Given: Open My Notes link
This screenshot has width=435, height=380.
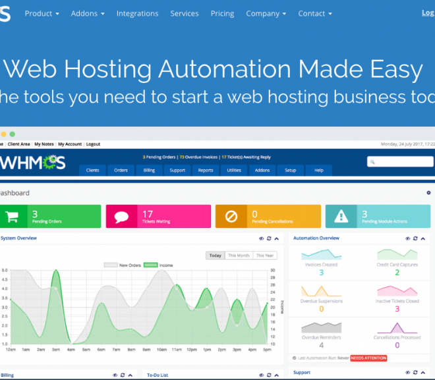Looking at the screenshot, I should tap(44, 144).
